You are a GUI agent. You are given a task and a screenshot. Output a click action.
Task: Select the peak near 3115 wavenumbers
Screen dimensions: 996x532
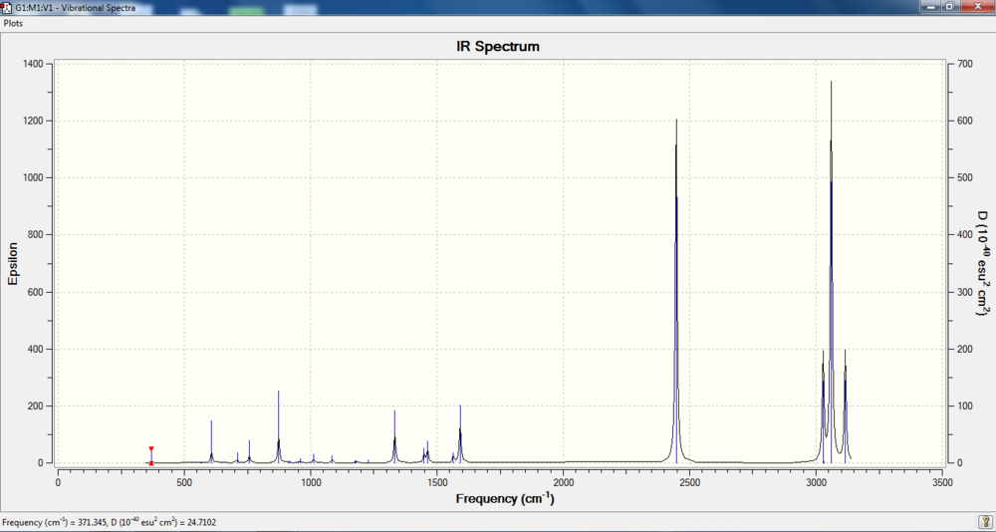pos(846,406)
